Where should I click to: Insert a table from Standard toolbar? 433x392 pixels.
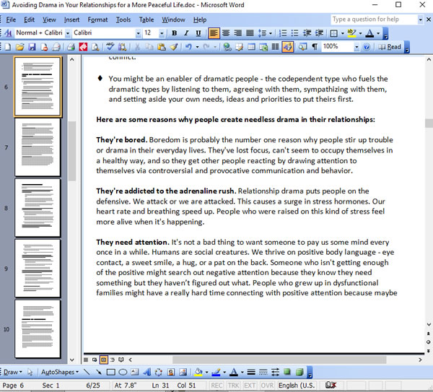(251, 47)
